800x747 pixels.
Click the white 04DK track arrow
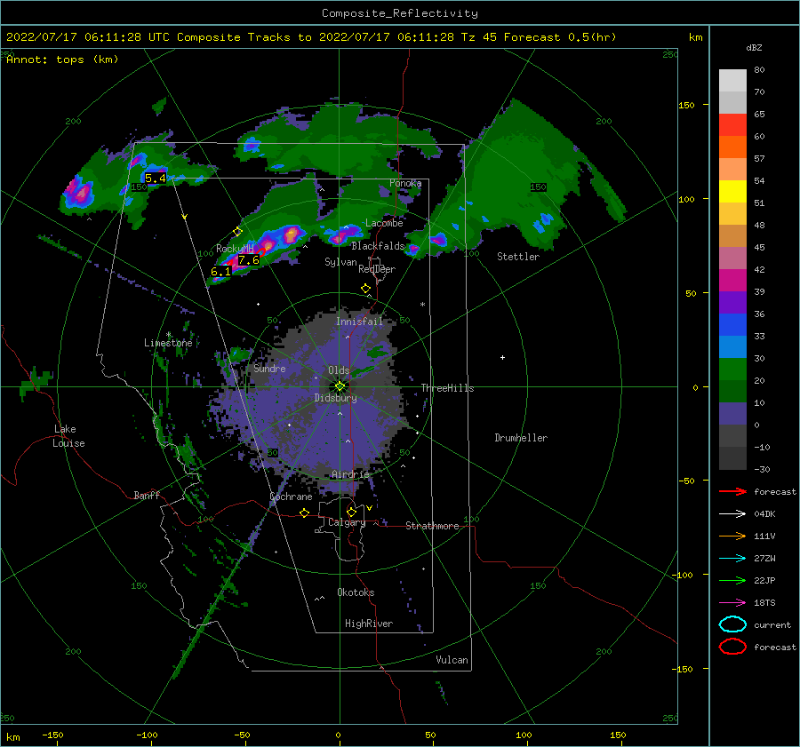tap(732, 514)
